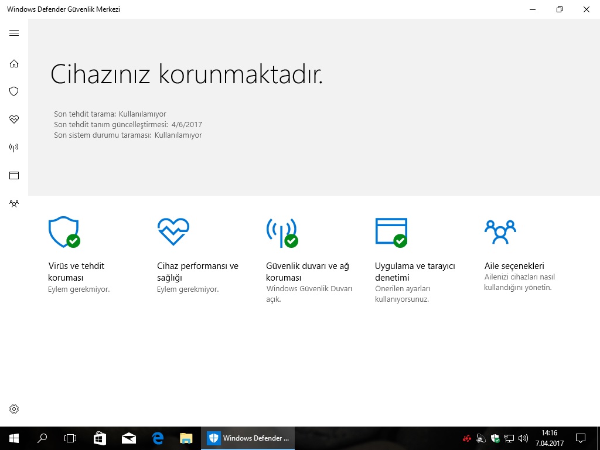Click the app and browser control sidebar icon
The image size is (600, 450).
[x=14, y=175]
